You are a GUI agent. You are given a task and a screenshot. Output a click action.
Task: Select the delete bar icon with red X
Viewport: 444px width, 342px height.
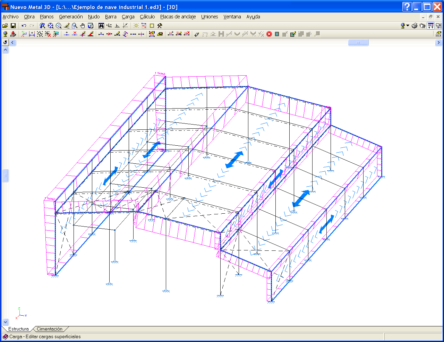(x=109, y=34)
